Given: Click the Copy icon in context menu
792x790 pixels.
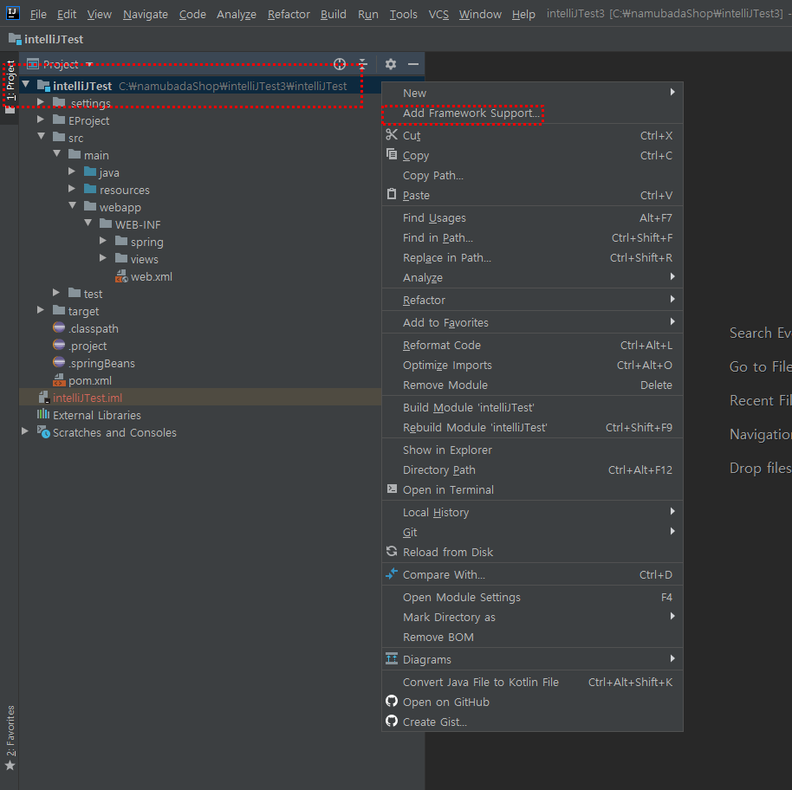Looking at the screenshot, I should 392,154.
